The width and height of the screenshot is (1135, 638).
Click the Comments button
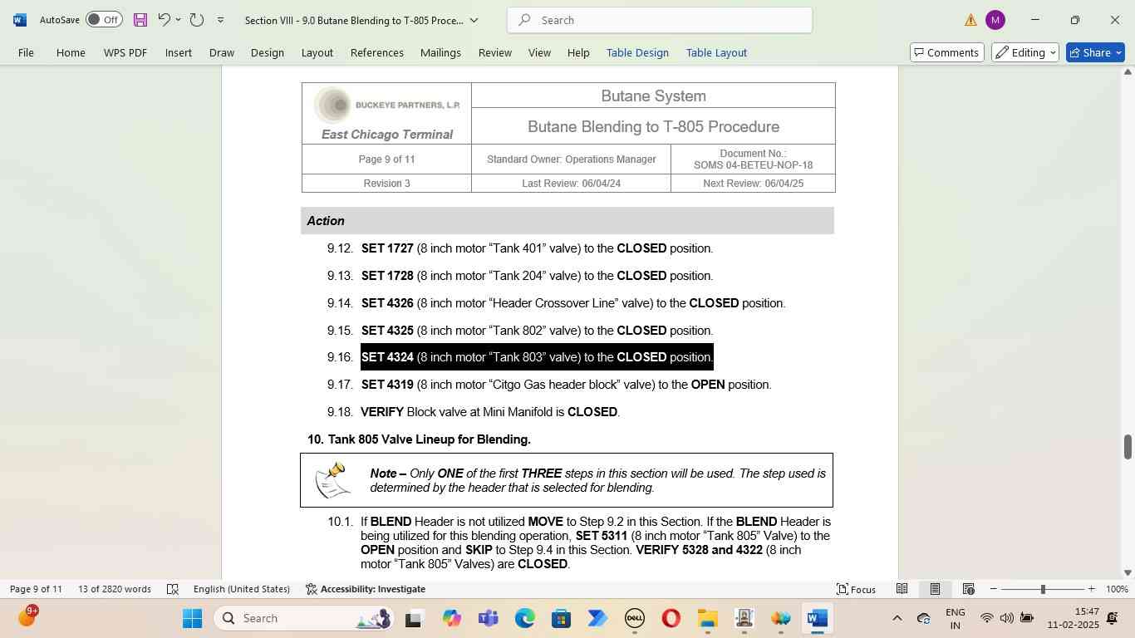point(946,52)
